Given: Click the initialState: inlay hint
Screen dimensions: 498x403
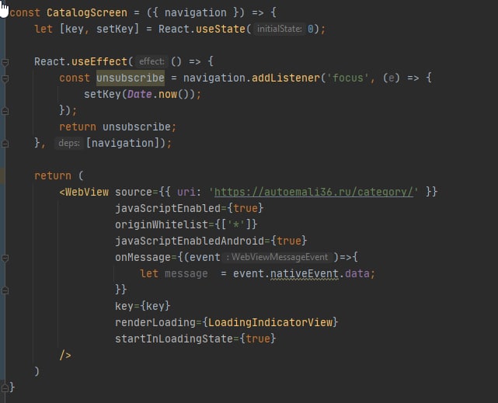Looking at the screenshot, I should [x=280, y=30].
